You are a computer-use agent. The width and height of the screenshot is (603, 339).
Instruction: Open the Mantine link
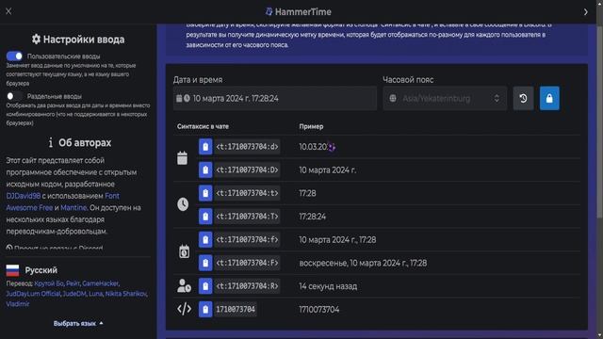[x=73, y=207]
